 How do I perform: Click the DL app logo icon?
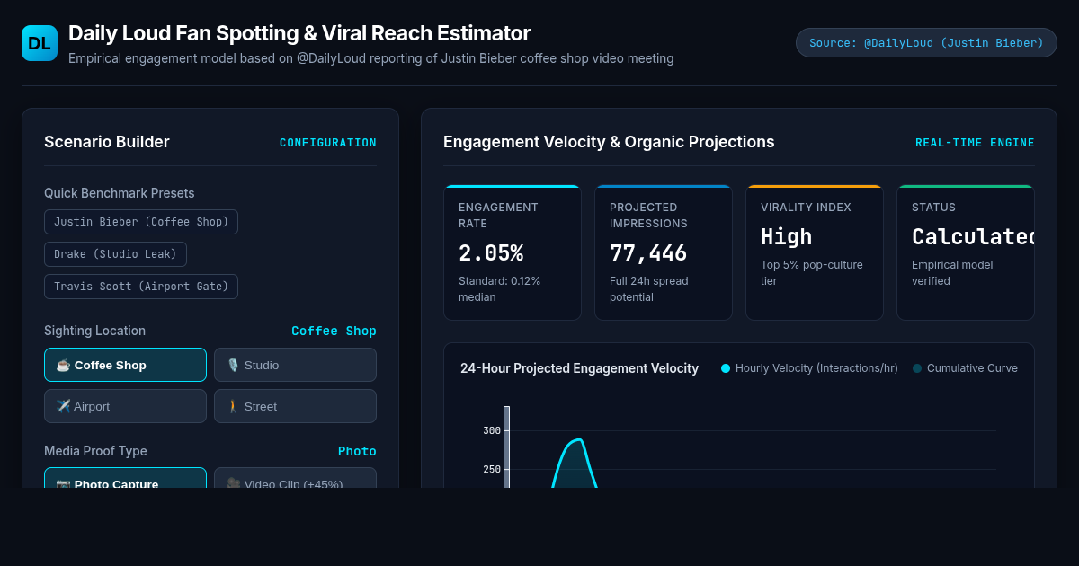40,43
